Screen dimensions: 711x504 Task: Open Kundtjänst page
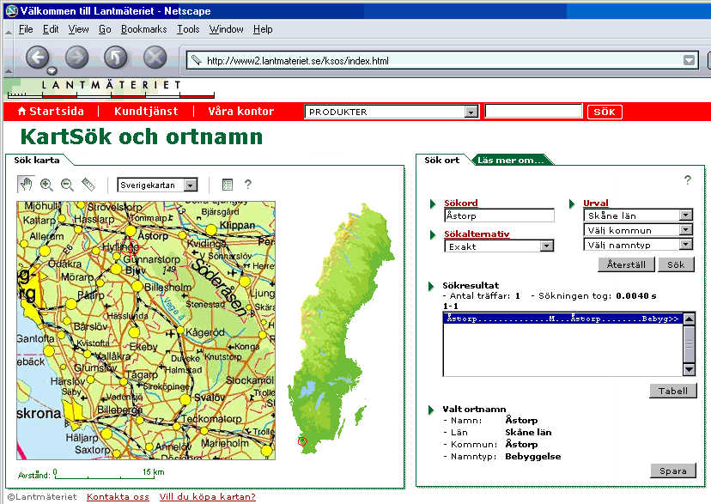[146, 112]
